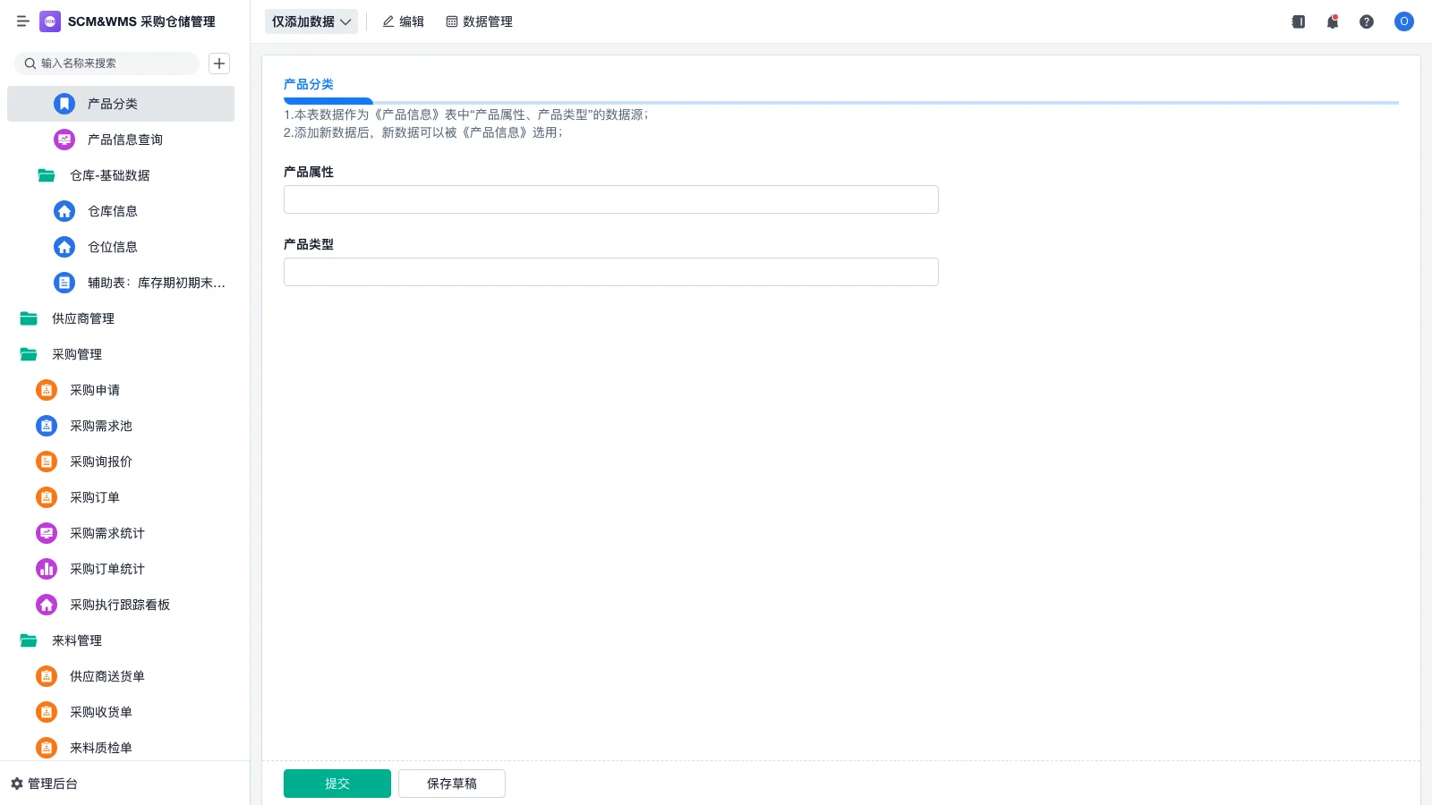Select the 产品分类 tab

309,84
